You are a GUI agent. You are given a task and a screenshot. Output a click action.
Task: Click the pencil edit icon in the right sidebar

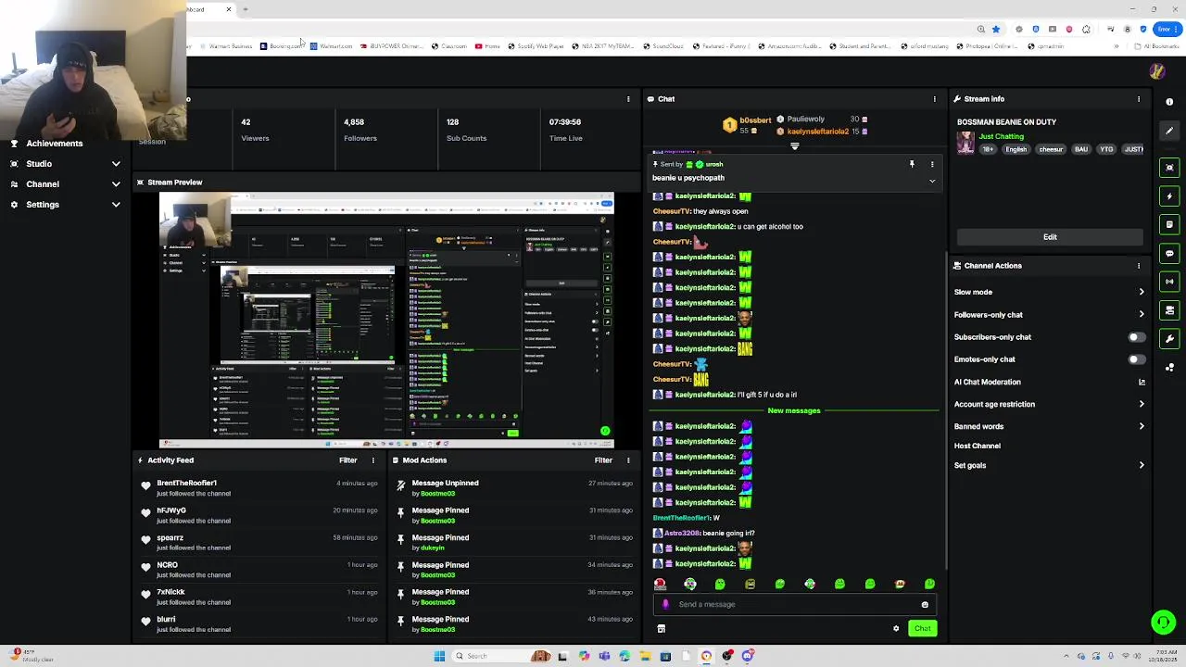[x=1169, y=131]
